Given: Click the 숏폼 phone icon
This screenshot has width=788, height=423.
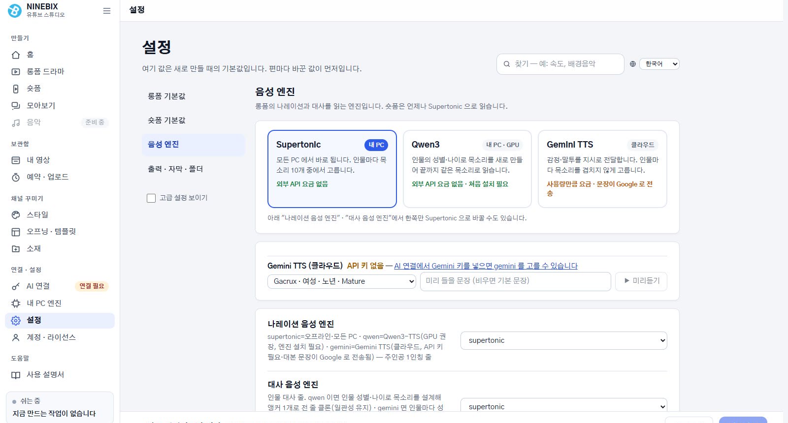Looking at the screenshot, I should tap(16, 89).
